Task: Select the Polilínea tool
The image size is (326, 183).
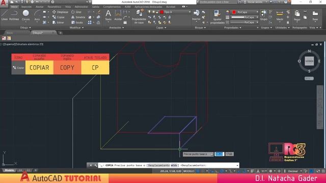Action: pos(14,15)
